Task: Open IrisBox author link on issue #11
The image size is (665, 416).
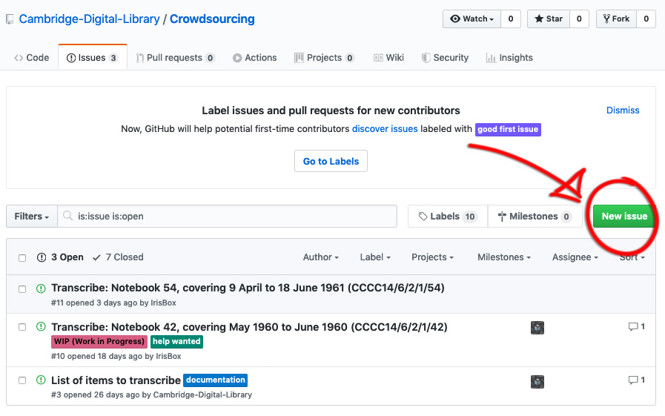Action: coord(163,303)
